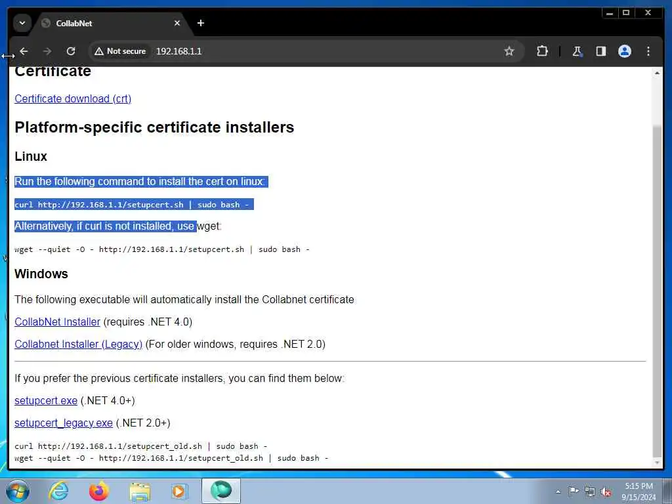This screenshot has height=504, width=672.
Task: Open the network tray icon
Action: click(x=590, y=492)
